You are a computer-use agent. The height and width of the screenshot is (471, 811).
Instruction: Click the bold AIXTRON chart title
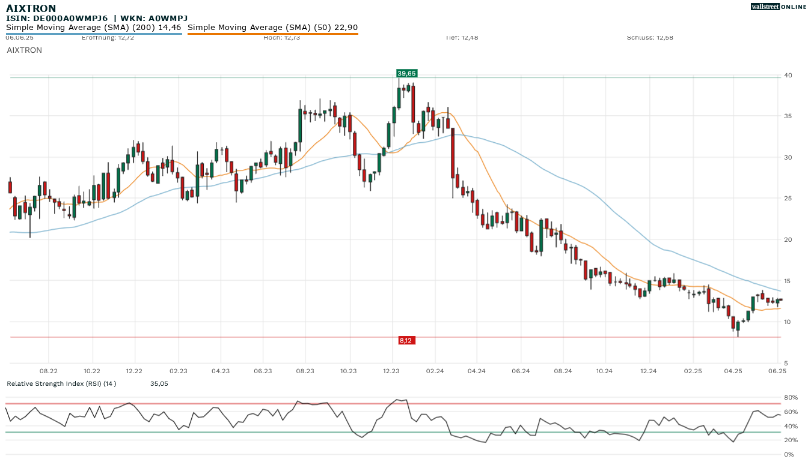(31, 8)
